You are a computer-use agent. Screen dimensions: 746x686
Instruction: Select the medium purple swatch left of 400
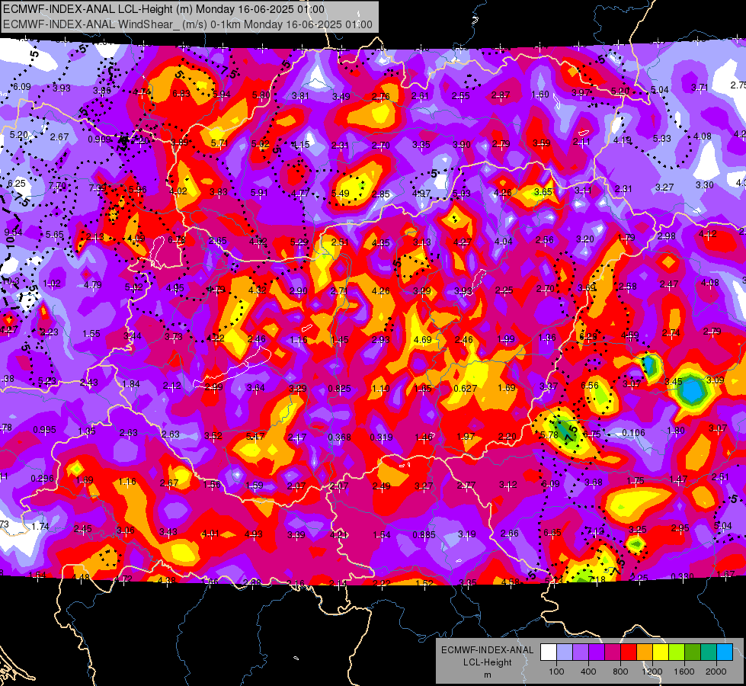(581, 652)
